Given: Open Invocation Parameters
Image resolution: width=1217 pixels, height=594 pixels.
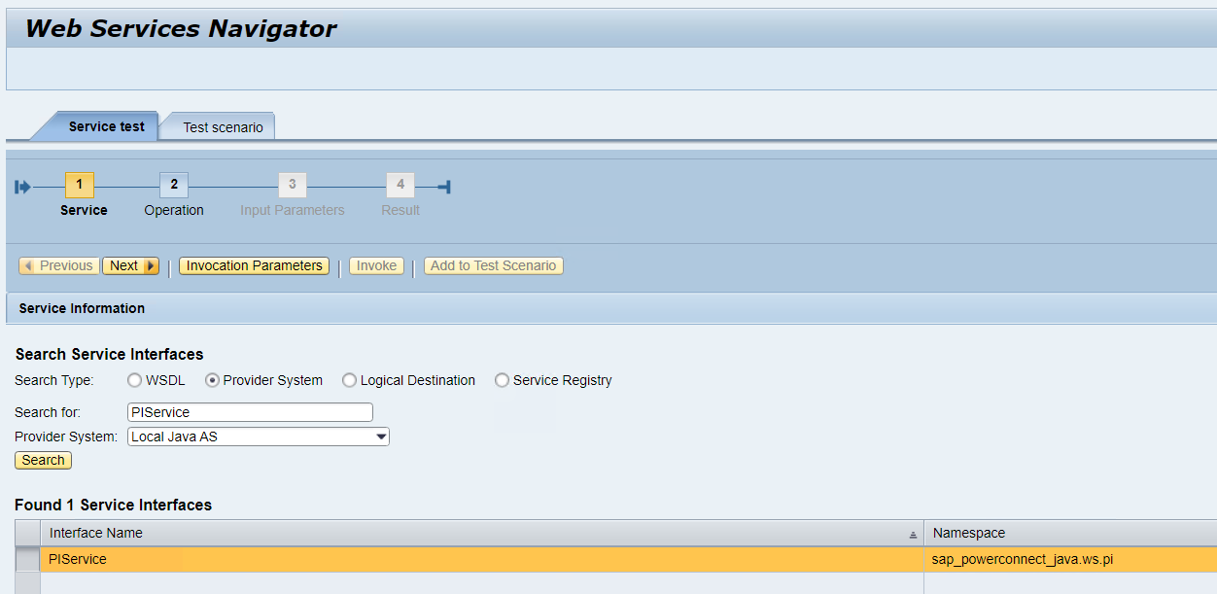Looking at the screenshot, I should click(x=254, y=266).
